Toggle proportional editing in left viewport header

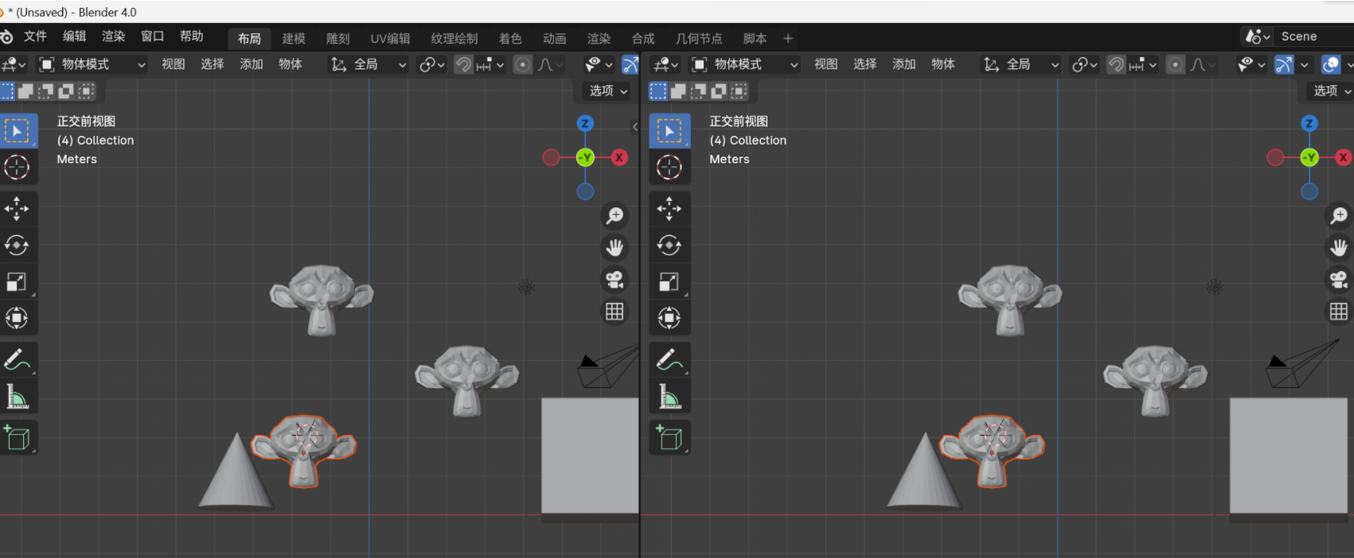tap(522, 64)
